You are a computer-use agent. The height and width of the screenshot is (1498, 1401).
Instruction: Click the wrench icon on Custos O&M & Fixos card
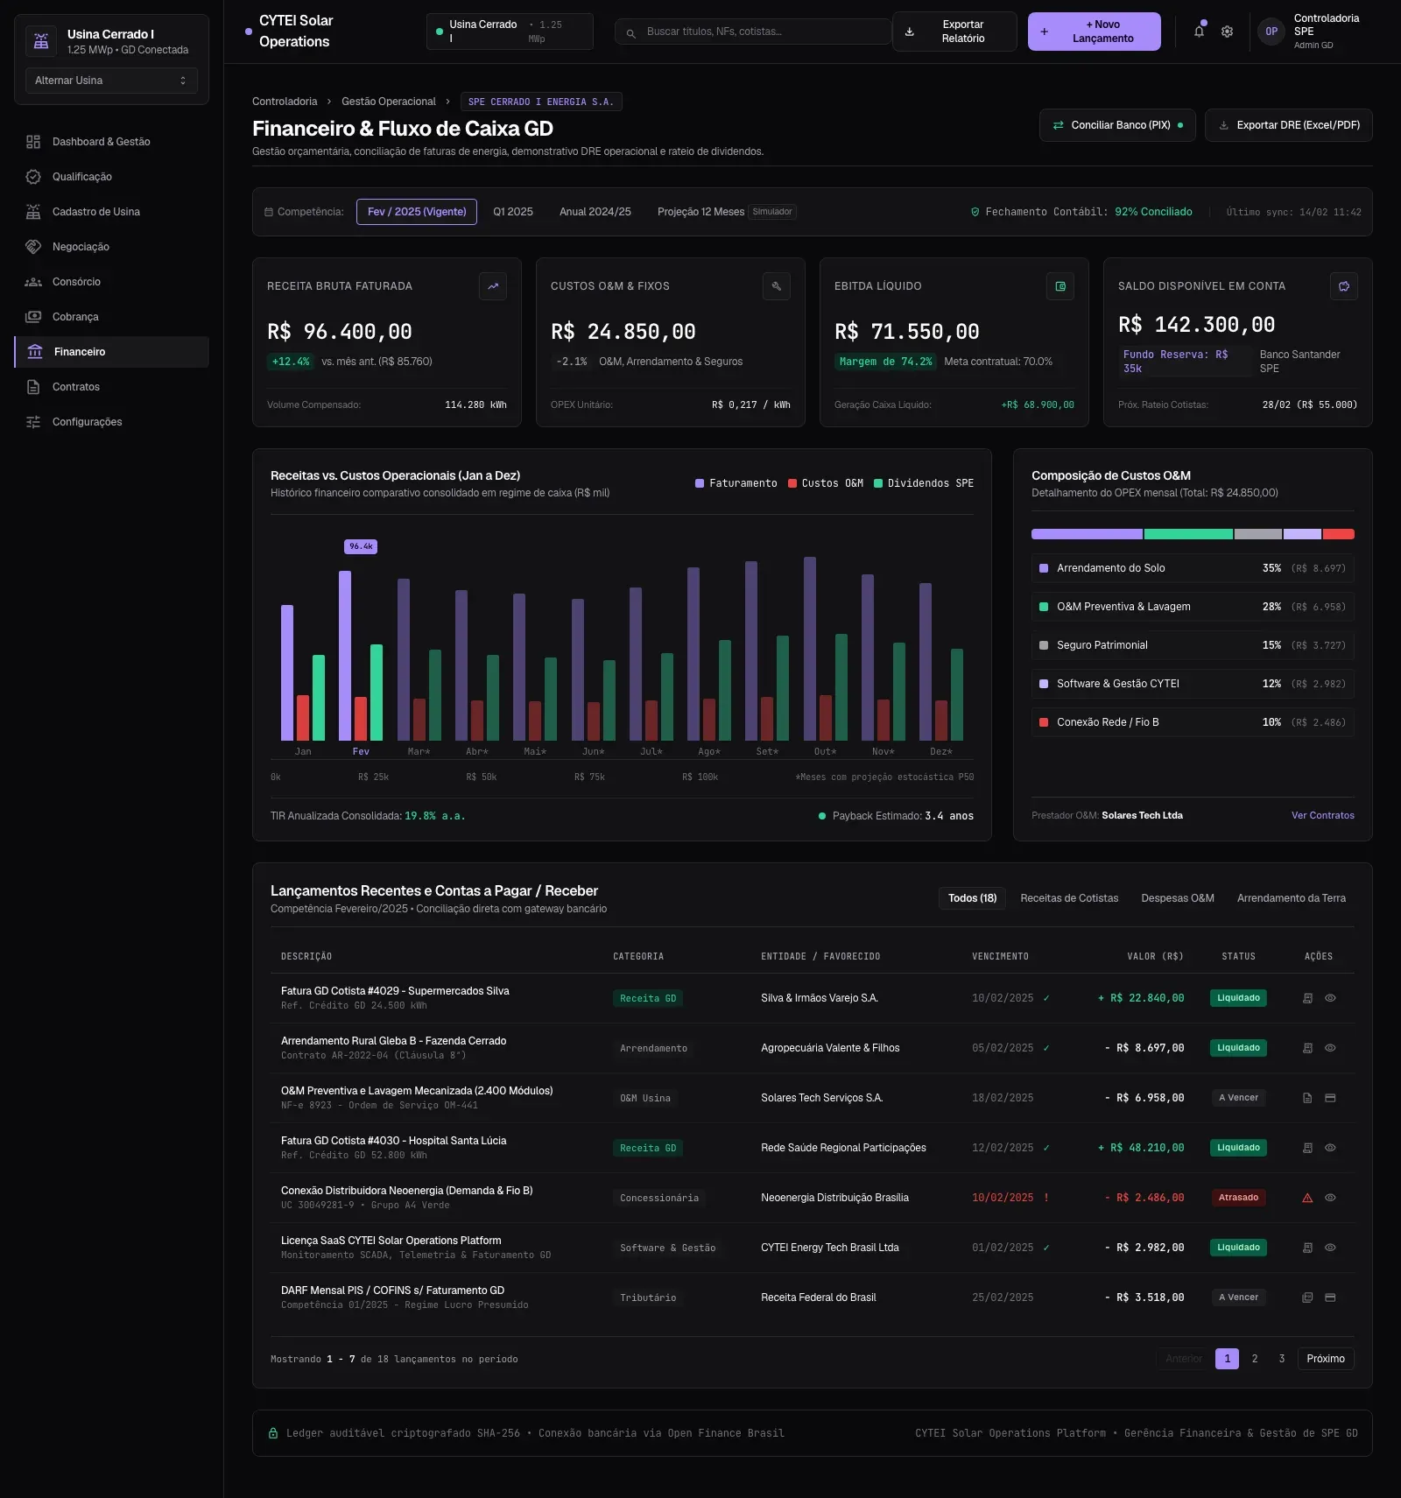pyautogui.click(x=777, y=286)
